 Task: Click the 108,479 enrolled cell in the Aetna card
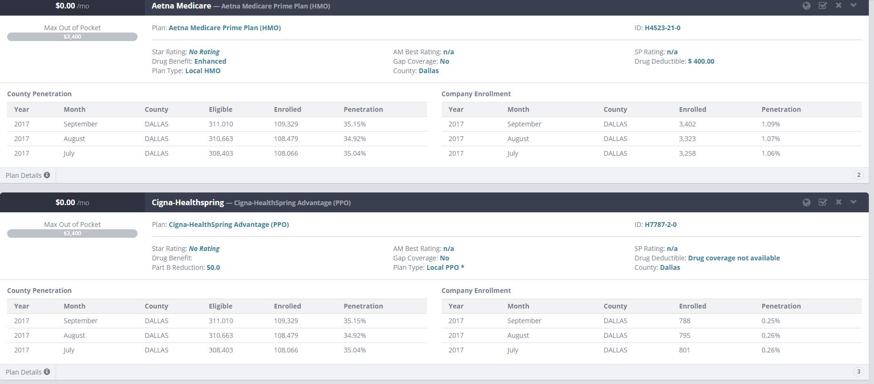coord(286,139)
